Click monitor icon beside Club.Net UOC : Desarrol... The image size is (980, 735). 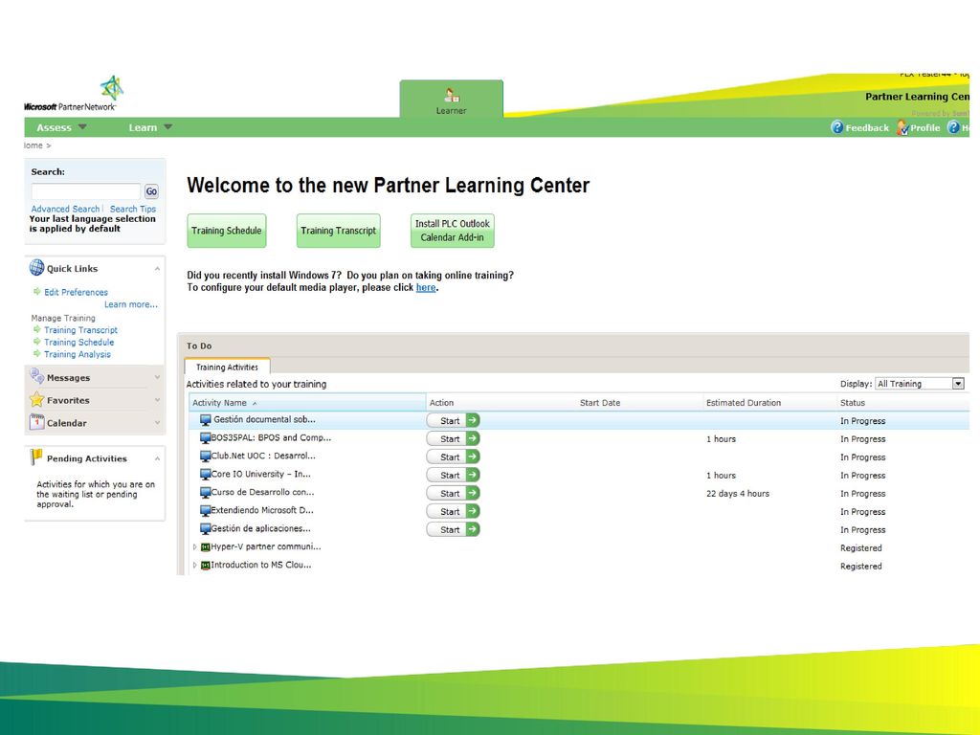(206, 457)
